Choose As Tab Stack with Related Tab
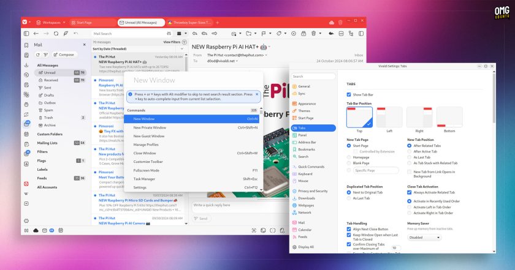The height and width of the screenshot is (270, 515). (410, 163)
